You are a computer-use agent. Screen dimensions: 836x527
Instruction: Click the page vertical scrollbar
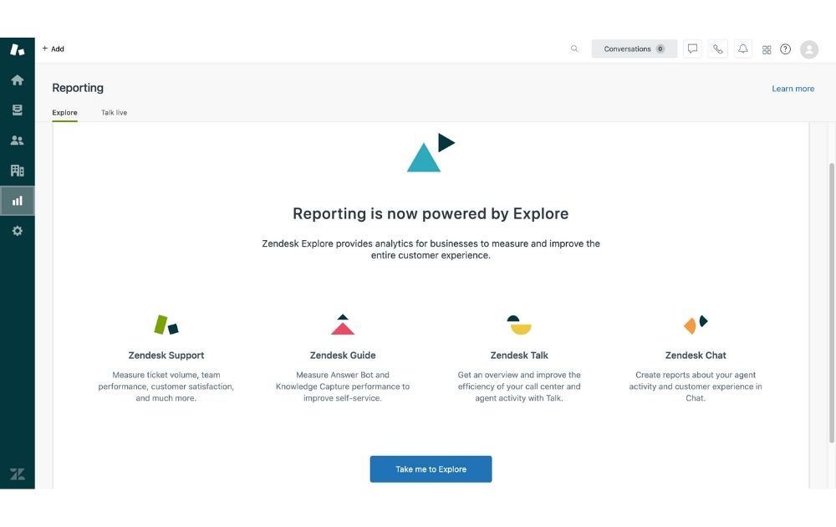831,303
